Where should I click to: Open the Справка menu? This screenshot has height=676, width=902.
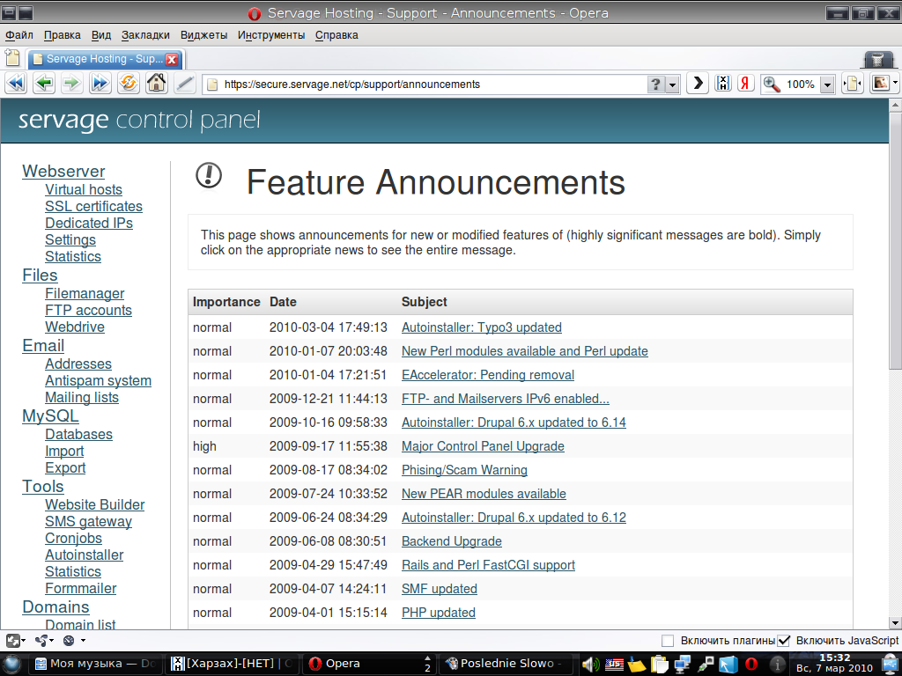336,35
